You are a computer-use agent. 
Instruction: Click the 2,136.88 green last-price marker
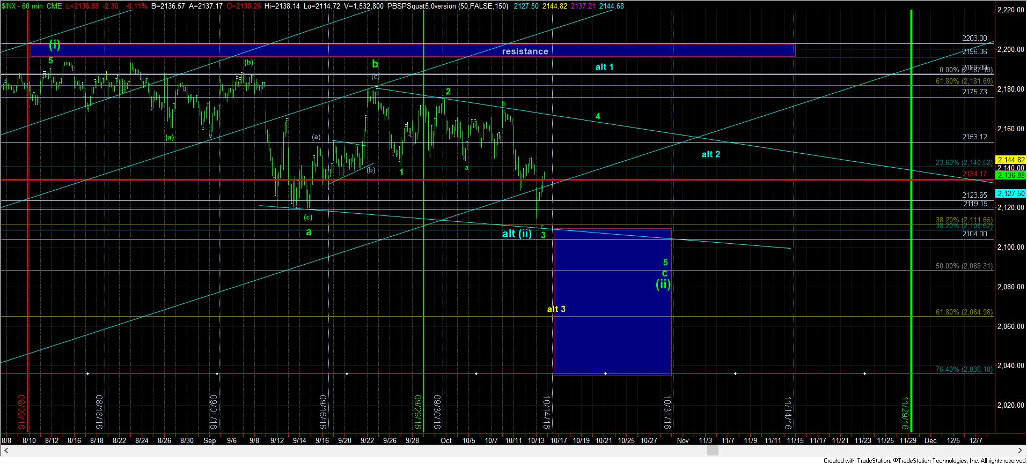pos(1010,175)
